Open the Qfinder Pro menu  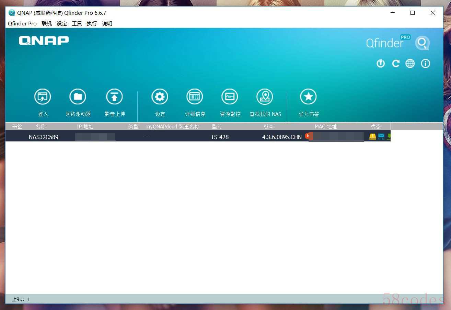point(22,24)
